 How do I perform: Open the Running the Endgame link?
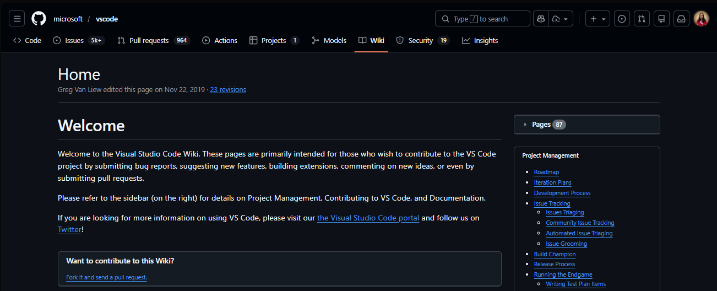563,274
